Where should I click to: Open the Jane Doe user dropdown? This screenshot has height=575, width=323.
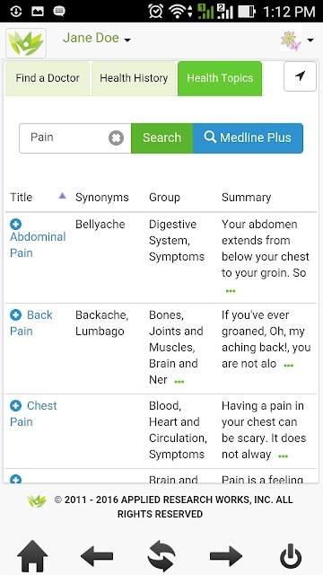[x=97, y=38]
